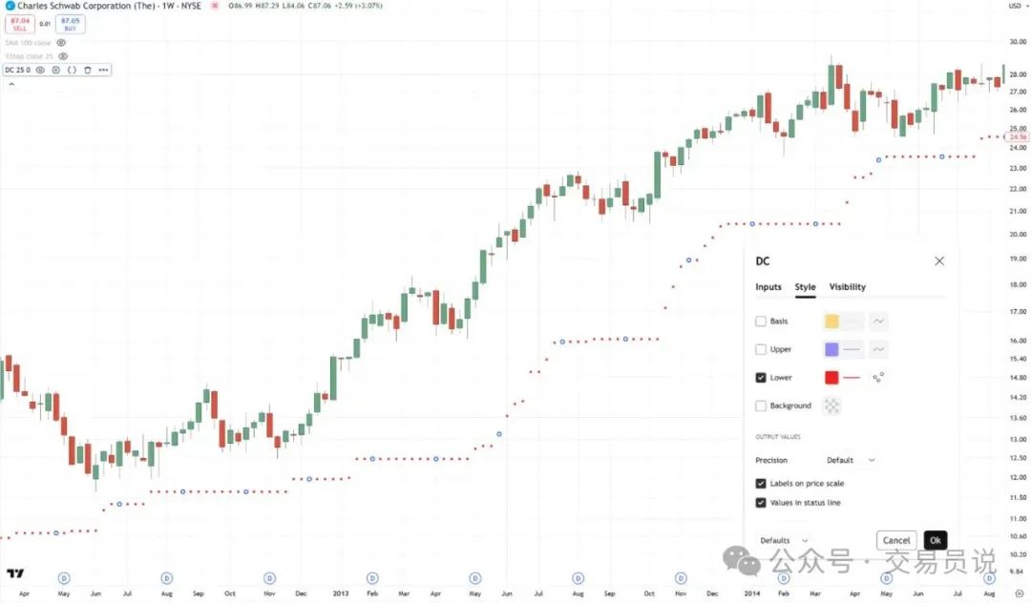The width and height of the screenshot is (1031, 603).
Task: Enable the Background fill checkbox
Action: pyautogui.click(x=761, y=405)
